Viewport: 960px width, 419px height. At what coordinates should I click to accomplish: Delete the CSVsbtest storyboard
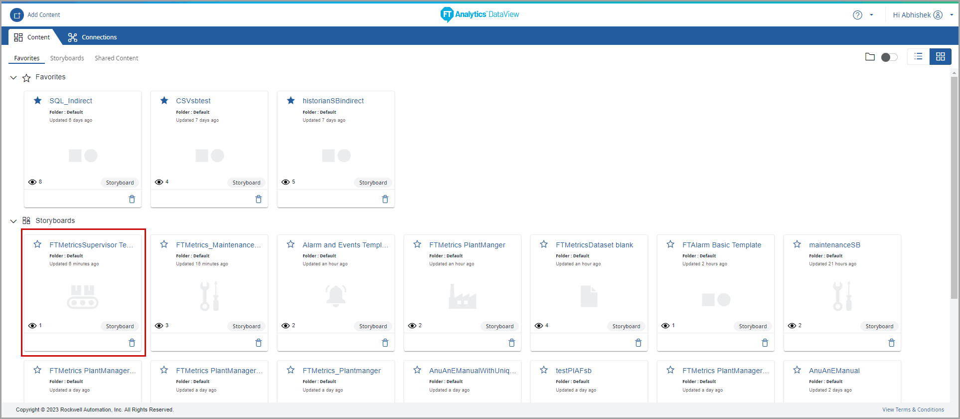tap(259, 199)
